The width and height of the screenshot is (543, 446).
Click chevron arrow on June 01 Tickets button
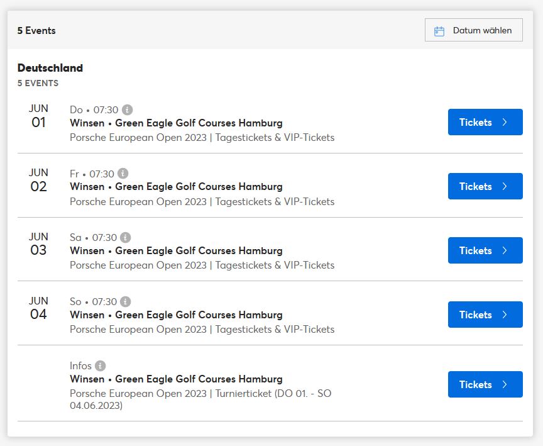[505, 122]
